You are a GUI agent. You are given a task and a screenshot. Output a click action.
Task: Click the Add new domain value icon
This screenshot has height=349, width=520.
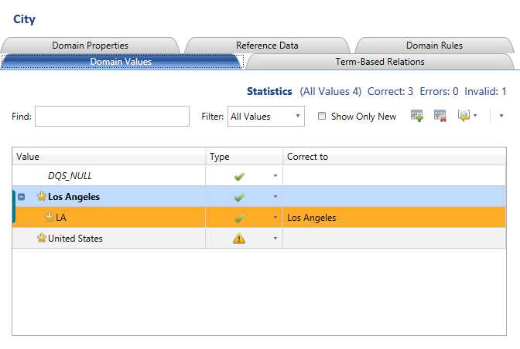coord(417,117)
